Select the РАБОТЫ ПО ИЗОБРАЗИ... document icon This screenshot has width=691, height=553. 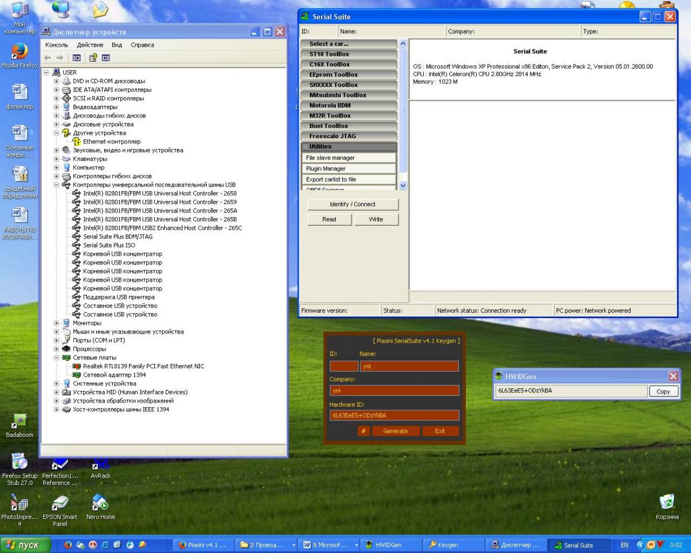(20, 224)
